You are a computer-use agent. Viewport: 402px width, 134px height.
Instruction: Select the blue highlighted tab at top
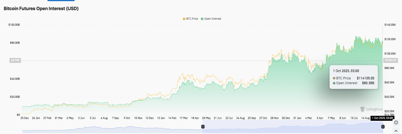(x=61, y=1)
